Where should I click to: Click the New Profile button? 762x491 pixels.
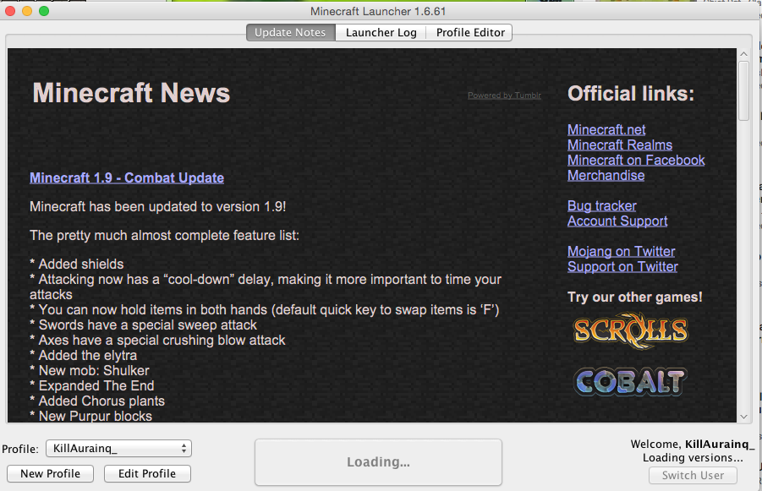tap(50, 473)
